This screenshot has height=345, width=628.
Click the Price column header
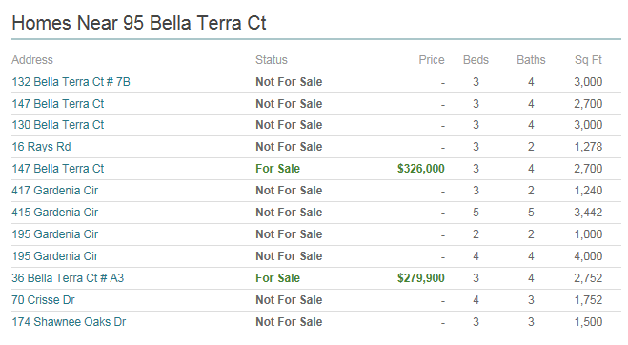(432, 60)
